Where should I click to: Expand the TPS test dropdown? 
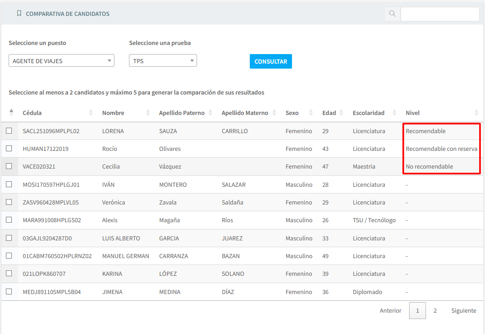pos(163,61)
